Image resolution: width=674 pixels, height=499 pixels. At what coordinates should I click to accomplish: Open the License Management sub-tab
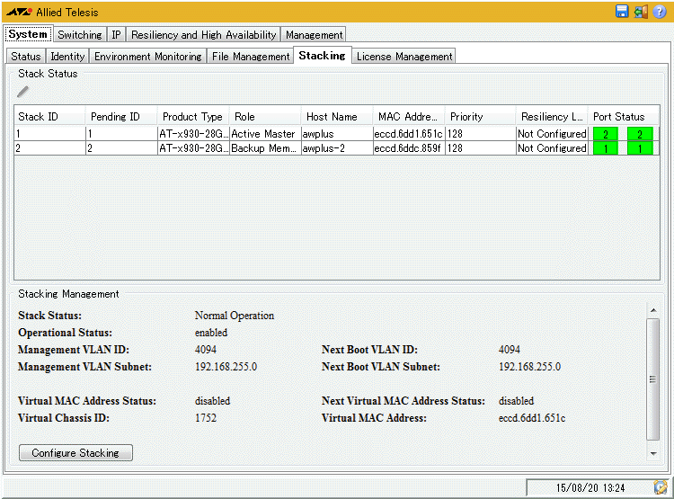[x=404, y=56]
